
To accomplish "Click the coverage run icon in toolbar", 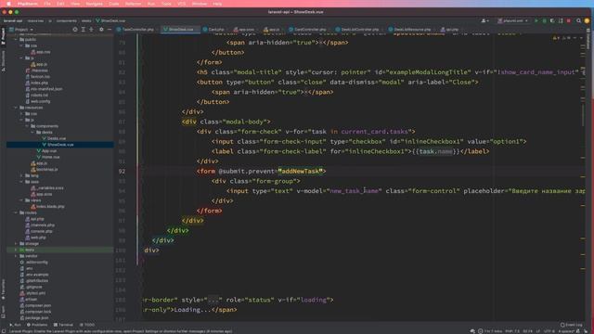I will coord(552,20).
